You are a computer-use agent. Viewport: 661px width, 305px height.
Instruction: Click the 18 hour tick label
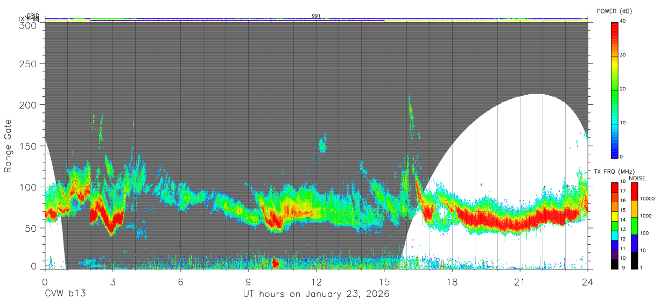pyautogui.click(x=452, y=281)
